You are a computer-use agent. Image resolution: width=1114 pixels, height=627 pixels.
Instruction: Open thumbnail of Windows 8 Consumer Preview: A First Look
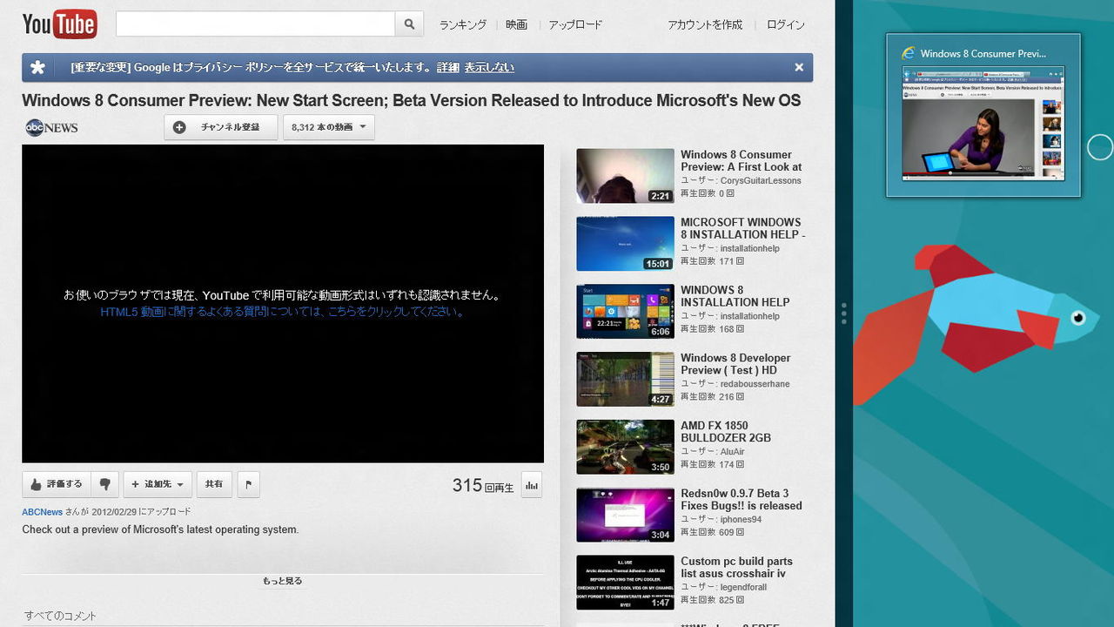click(625, 176)
